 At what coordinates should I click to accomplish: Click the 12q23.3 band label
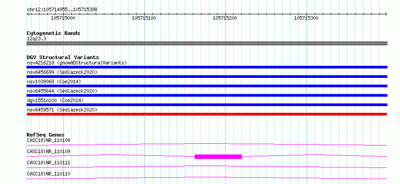point(36,39)
